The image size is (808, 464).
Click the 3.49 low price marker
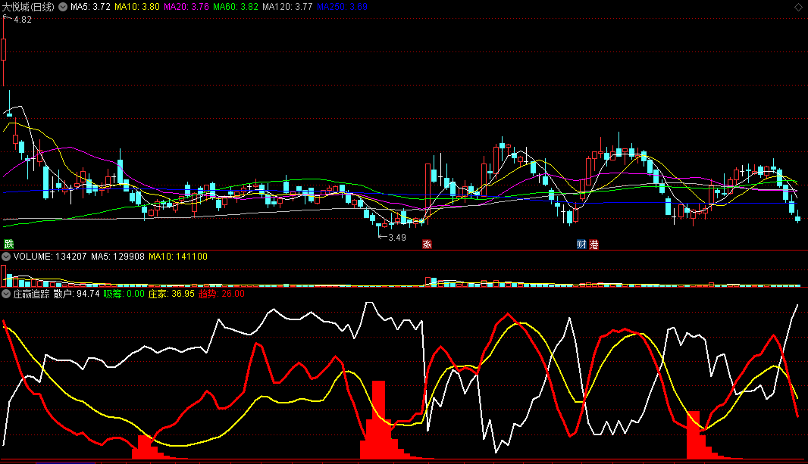coord(396,237)
